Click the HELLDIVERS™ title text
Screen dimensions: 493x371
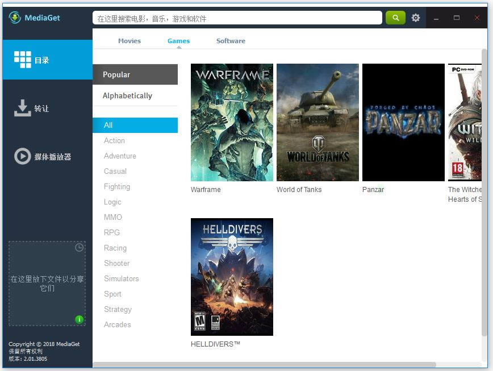(215, 344)
